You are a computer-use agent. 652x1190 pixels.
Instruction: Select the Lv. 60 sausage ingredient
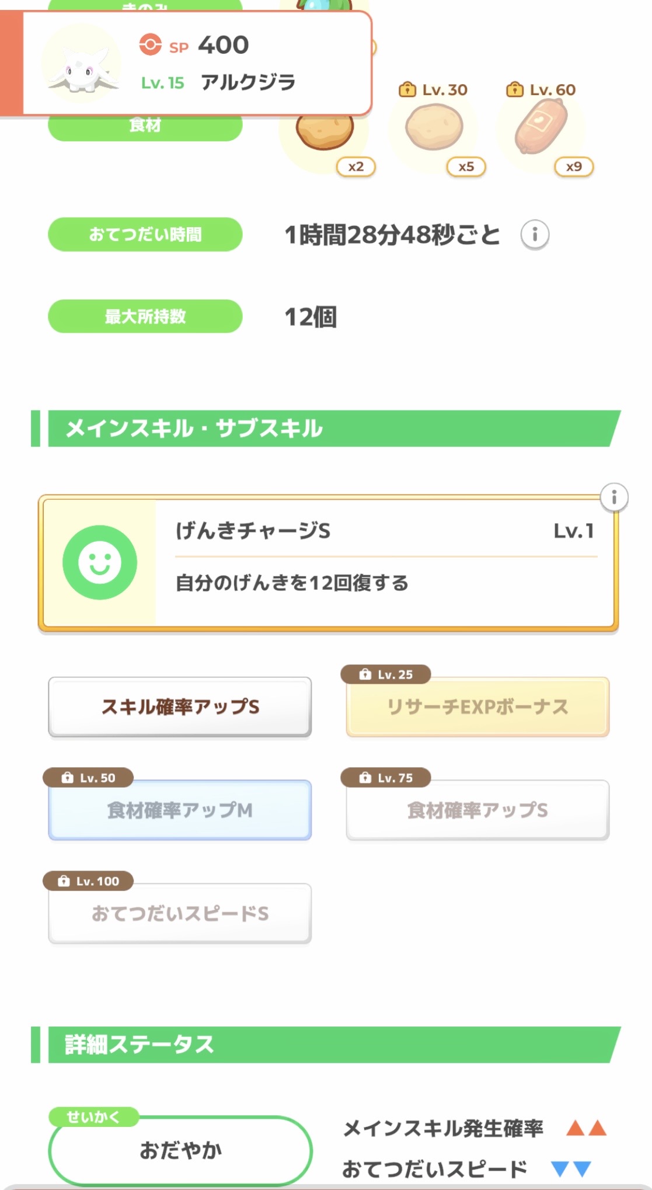click(541, 127)
